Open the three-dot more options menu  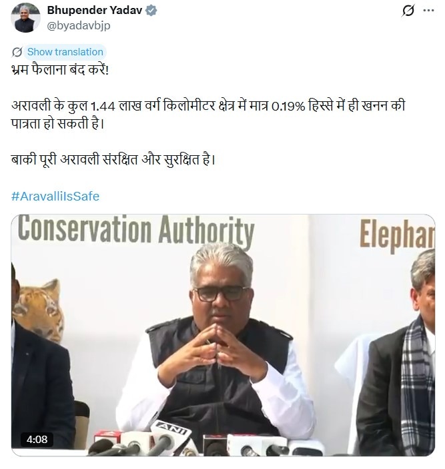pyautogui.click(x=428, y=11)
